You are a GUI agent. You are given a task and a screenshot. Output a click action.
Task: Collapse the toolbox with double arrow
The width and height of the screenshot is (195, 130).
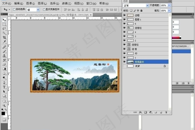coord(2,14)
